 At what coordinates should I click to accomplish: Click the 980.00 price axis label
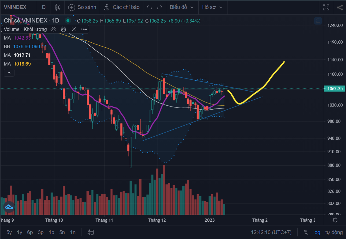334,121
